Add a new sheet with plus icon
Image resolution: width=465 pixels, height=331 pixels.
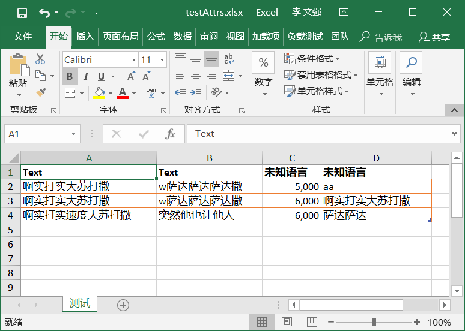click(x=123, y=305)
